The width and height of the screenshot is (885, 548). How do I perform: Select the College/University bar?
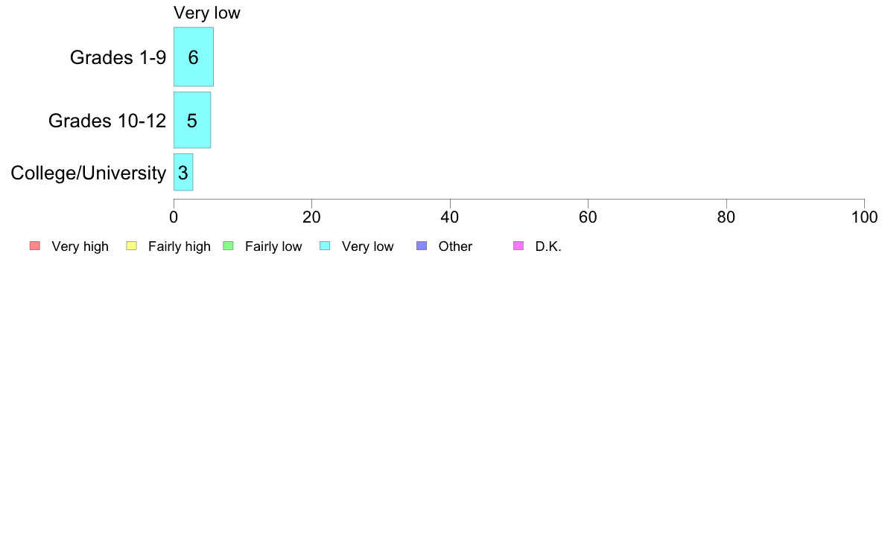183,172
